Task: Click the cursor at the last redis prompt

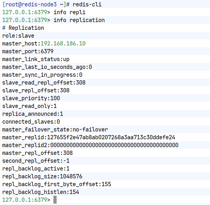Action: pos(55,200)
